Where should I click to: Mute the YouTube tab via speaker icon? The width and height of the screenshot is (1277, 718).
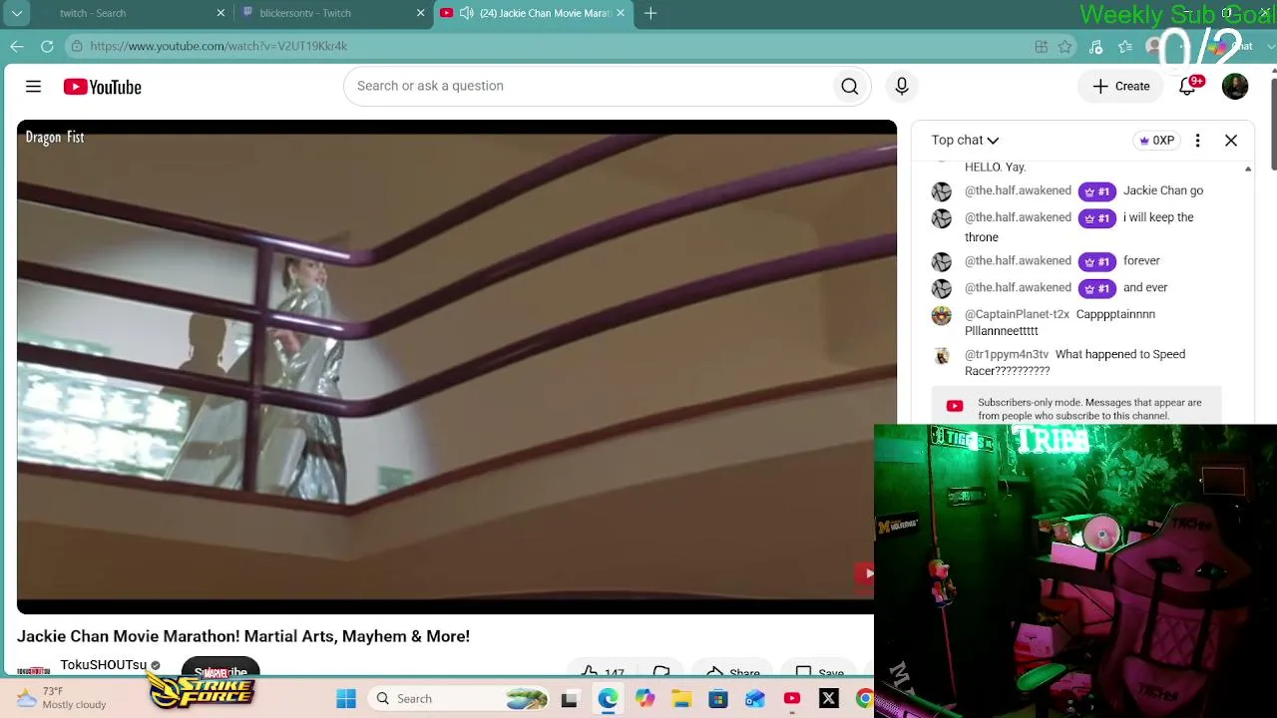[x=466, y=13]
